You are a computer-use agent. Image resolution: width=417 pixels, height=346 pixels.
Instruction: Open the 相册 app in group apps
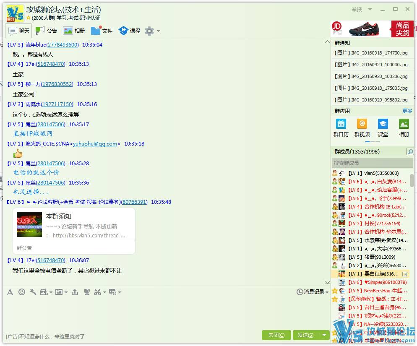pos(404,127)
